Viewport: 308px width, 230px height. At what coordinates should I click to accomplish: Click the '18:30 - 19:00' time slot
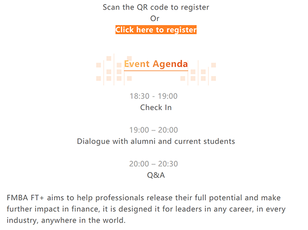[153, 96]
